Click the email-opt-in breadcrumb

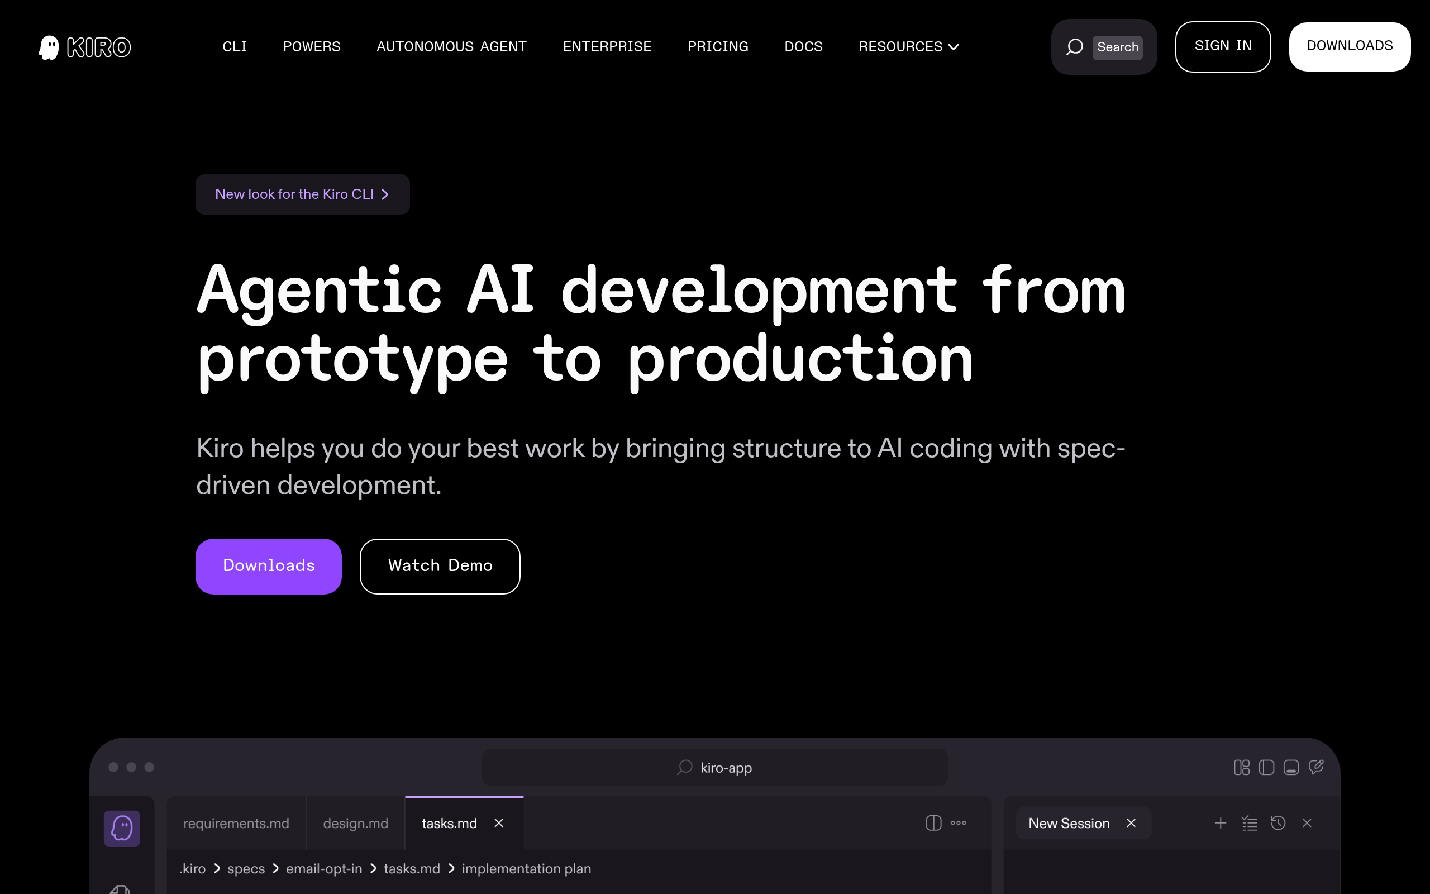(324, 868)
